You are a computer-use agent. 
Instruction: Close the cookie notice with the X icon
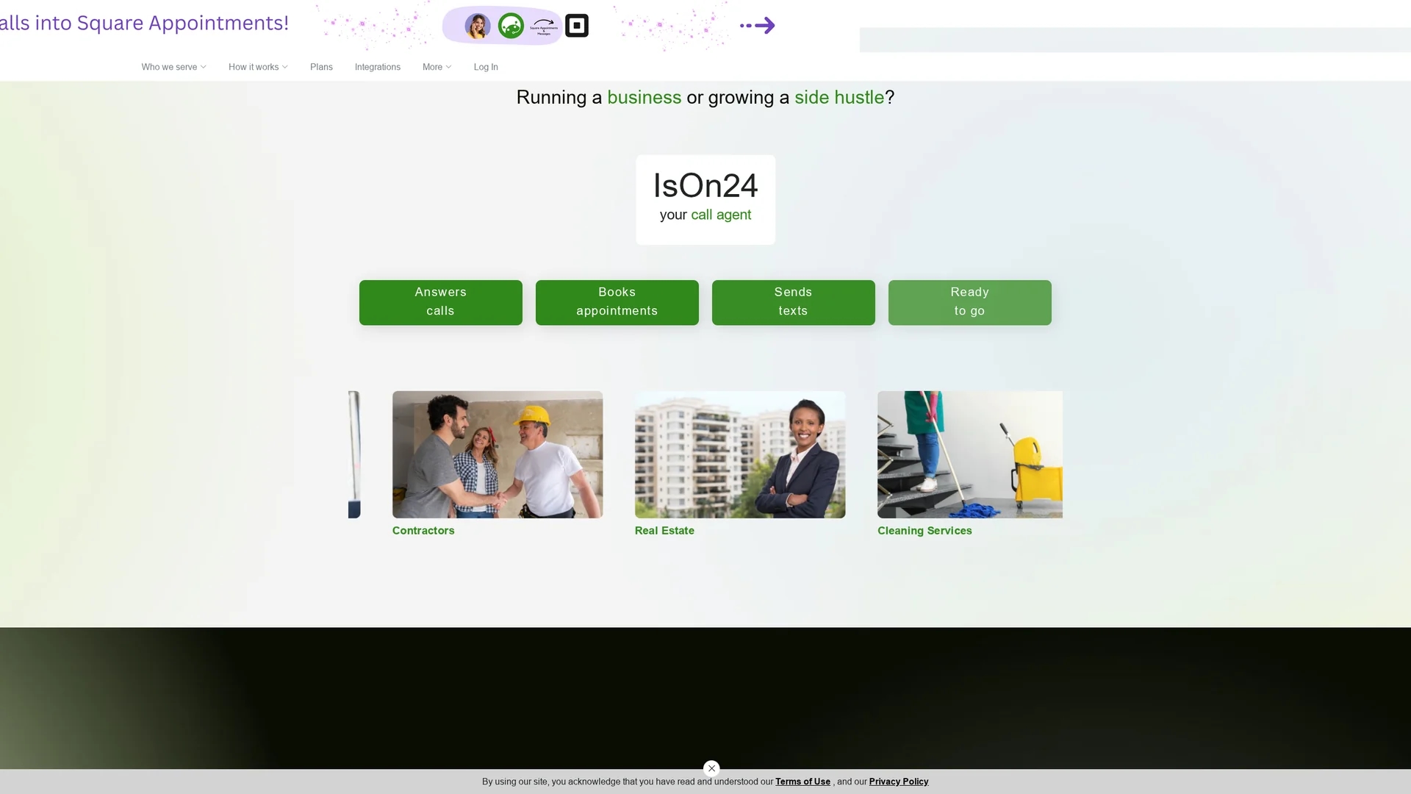point(711,768)
